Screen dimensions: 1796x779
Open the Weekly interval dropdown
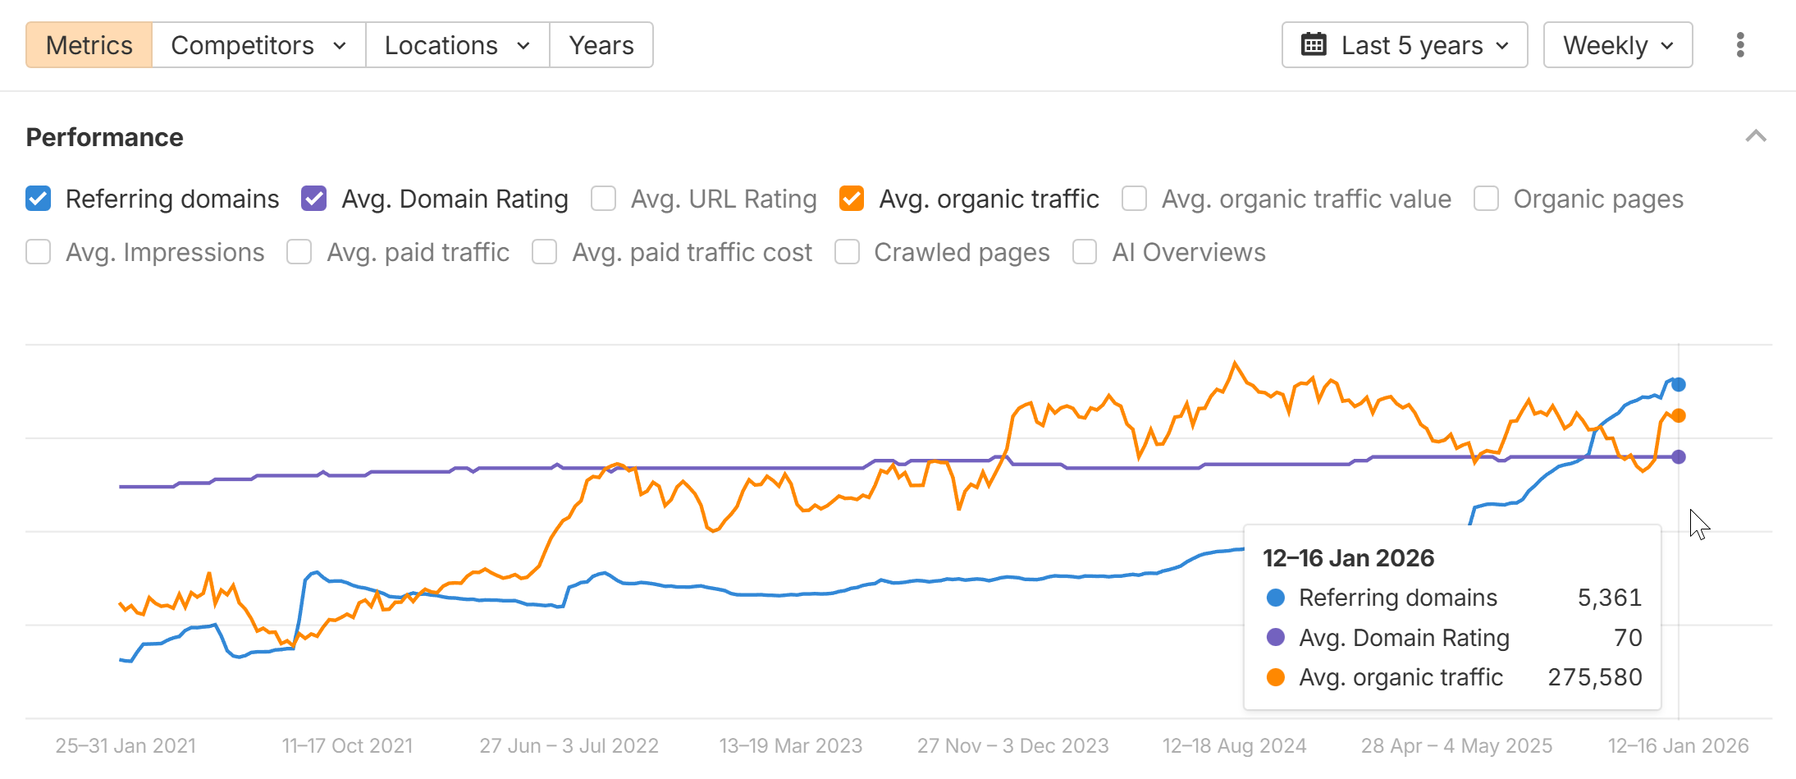1617,45
